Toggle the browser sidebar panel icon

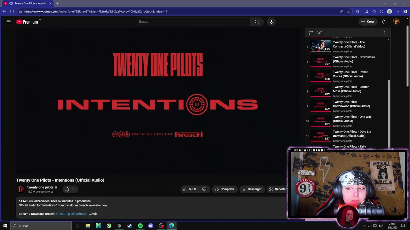point(405,11)
